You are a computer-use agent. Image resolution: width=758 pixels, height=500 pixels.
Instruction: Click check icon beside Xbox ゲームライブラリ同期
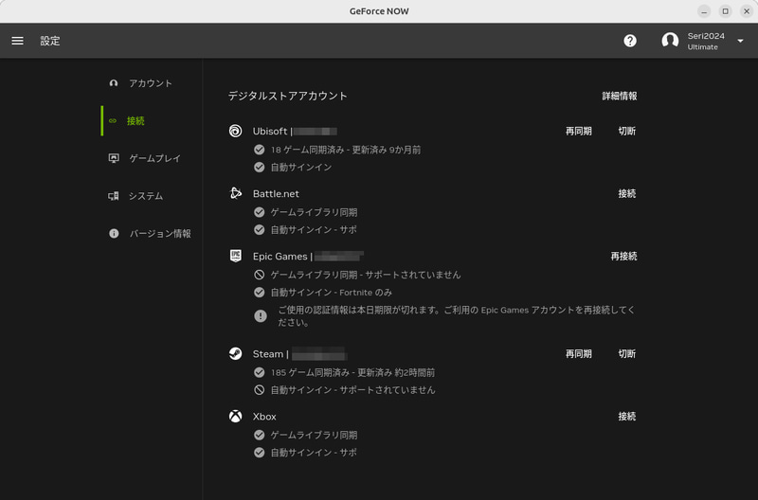(259, 435)
